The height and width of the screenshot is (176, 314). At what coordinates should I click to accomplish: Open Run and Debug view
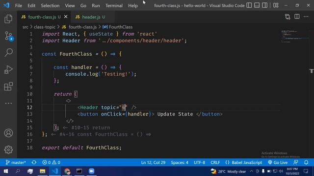(x=8, y=69)
